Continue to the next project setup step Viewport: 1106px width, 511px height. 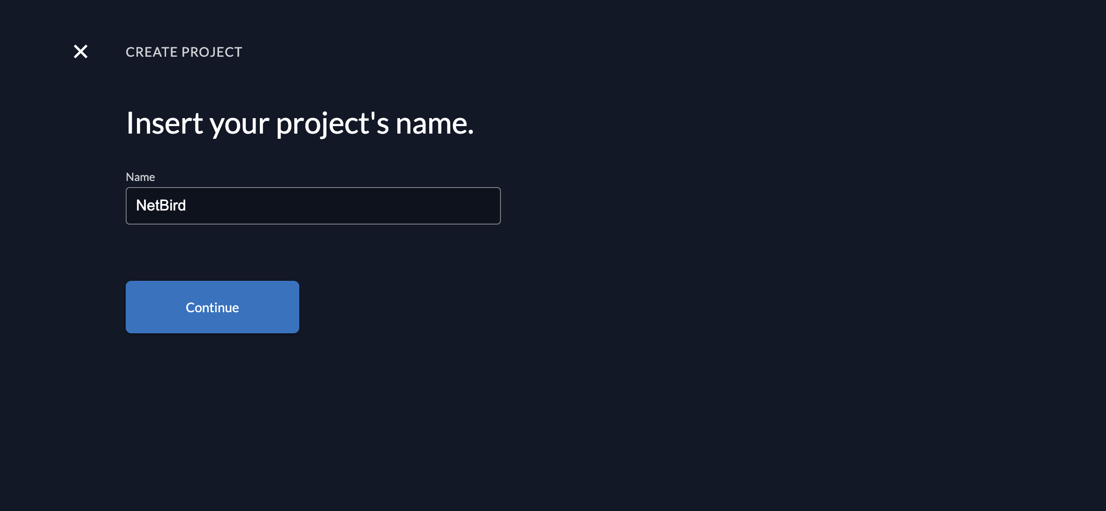coord(212,307)
